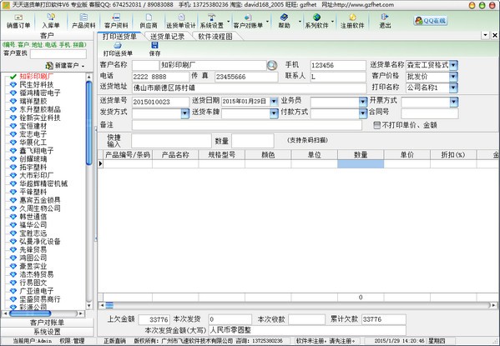Expand the 业务员 dropdown
Screen dimensions: 500x346
coord(363,102)
